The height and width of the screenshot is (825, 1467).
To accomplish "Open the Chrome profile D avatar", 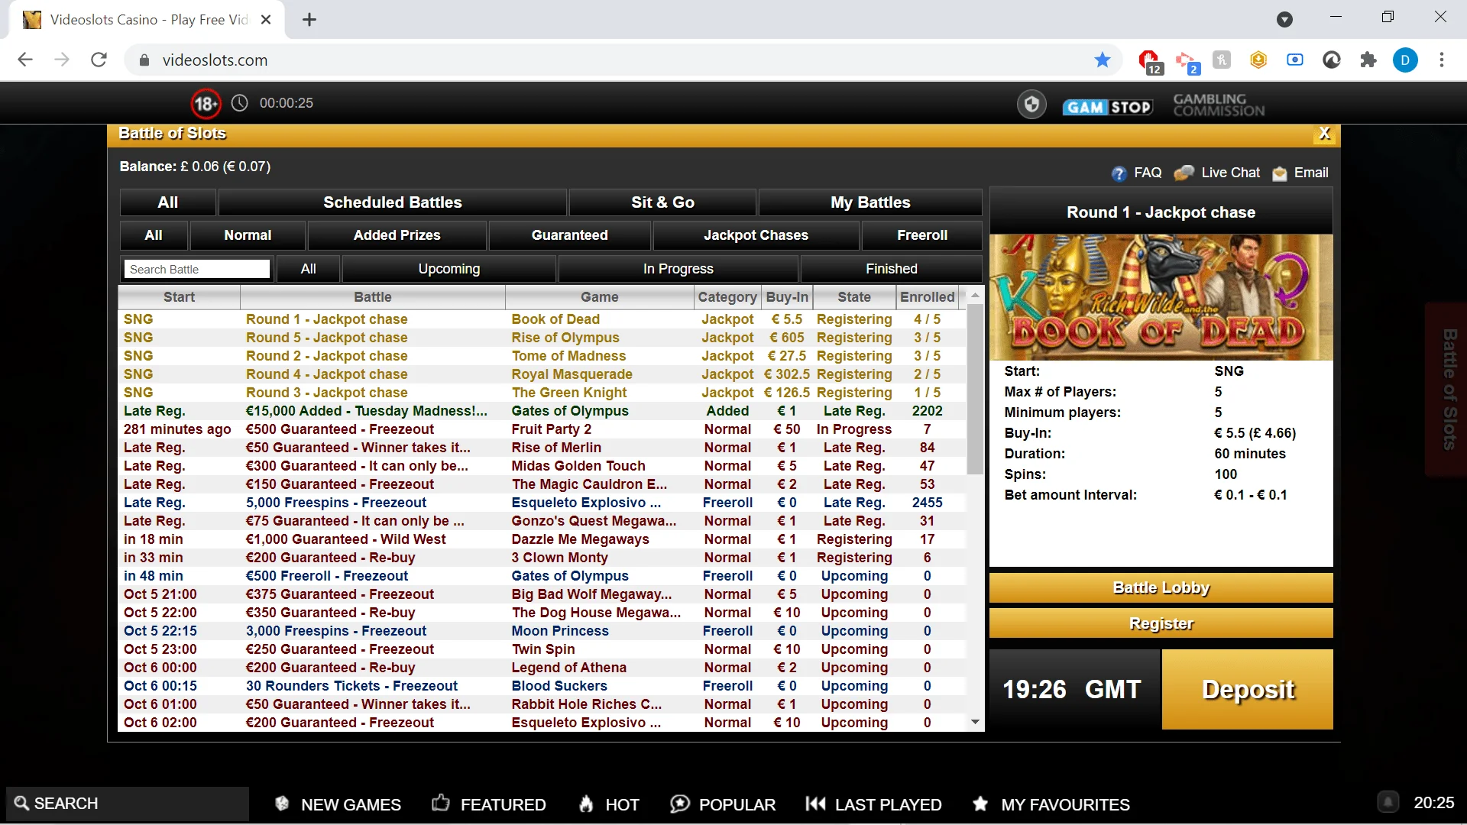I will click(x=1405, y=60).
